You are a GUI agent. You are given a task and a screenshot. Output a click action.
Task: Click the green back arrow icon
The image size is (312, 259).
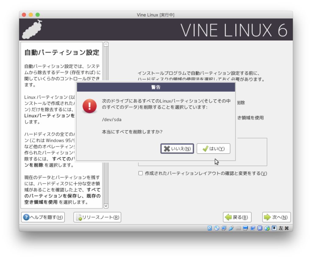tap(228, 217)
